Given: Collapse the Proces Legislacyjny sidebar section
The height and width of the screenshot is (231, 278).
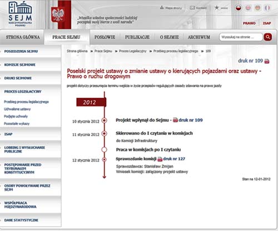Looking at the screenshot, I should [23, 92].
